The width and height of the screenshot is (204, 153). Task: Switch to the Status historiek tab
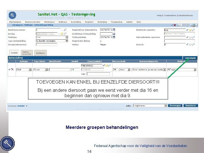click(27, 53)
